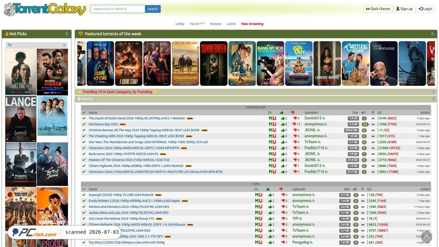This screenshot has width=439, height=247.
Task: Click magnet icon for Supergirl (2026) row
Action: tap(261, 195)
